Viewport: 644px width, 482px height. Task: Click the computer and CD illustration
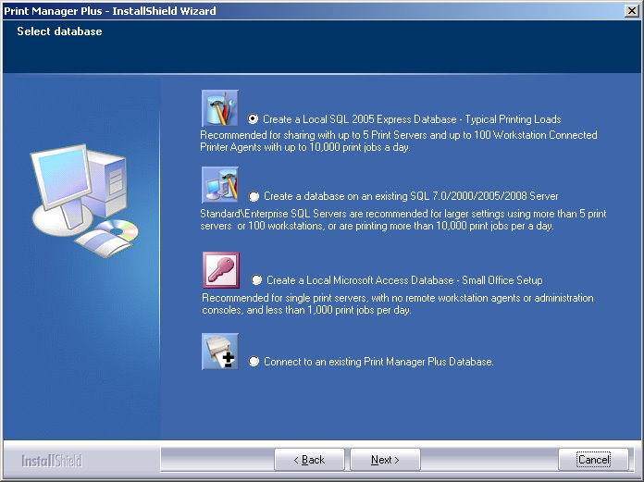coord(84,201)
